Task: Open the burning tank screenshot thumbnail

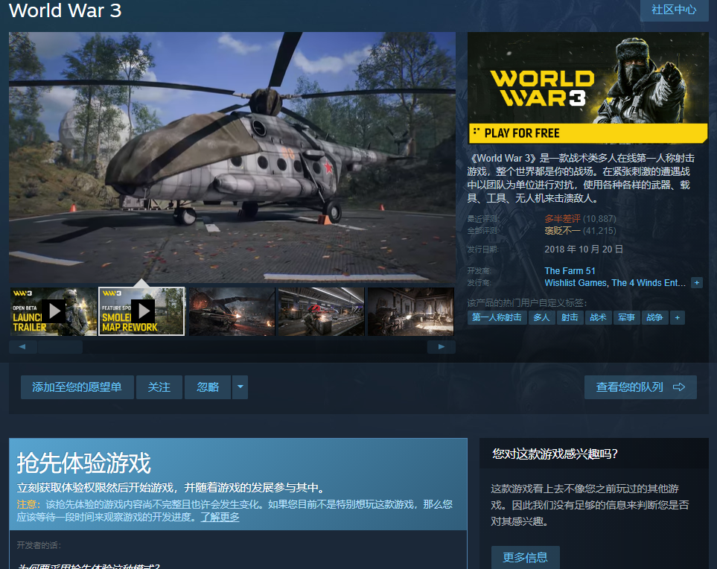Action: click(x=232, y=311)
